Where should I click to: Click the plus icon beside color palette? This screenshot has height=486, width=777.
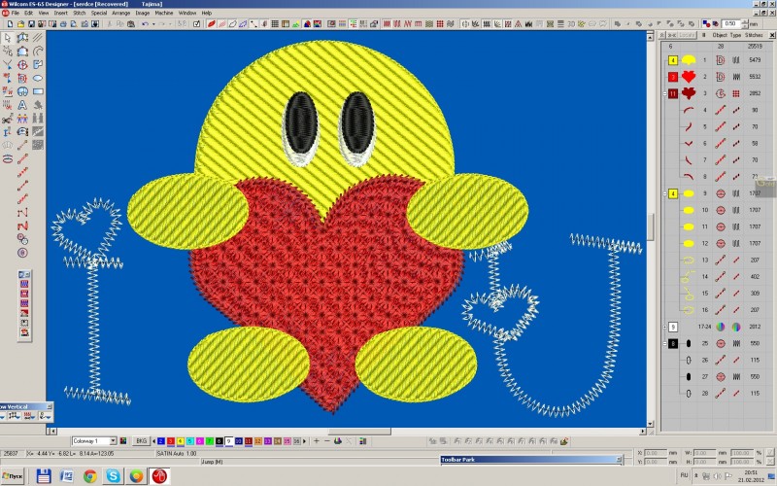317,441
